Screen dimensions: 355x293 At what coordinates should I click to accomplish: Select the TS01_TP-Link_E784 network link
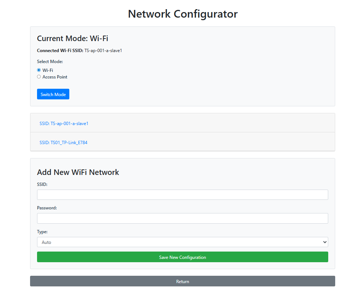tap(63, 142)
